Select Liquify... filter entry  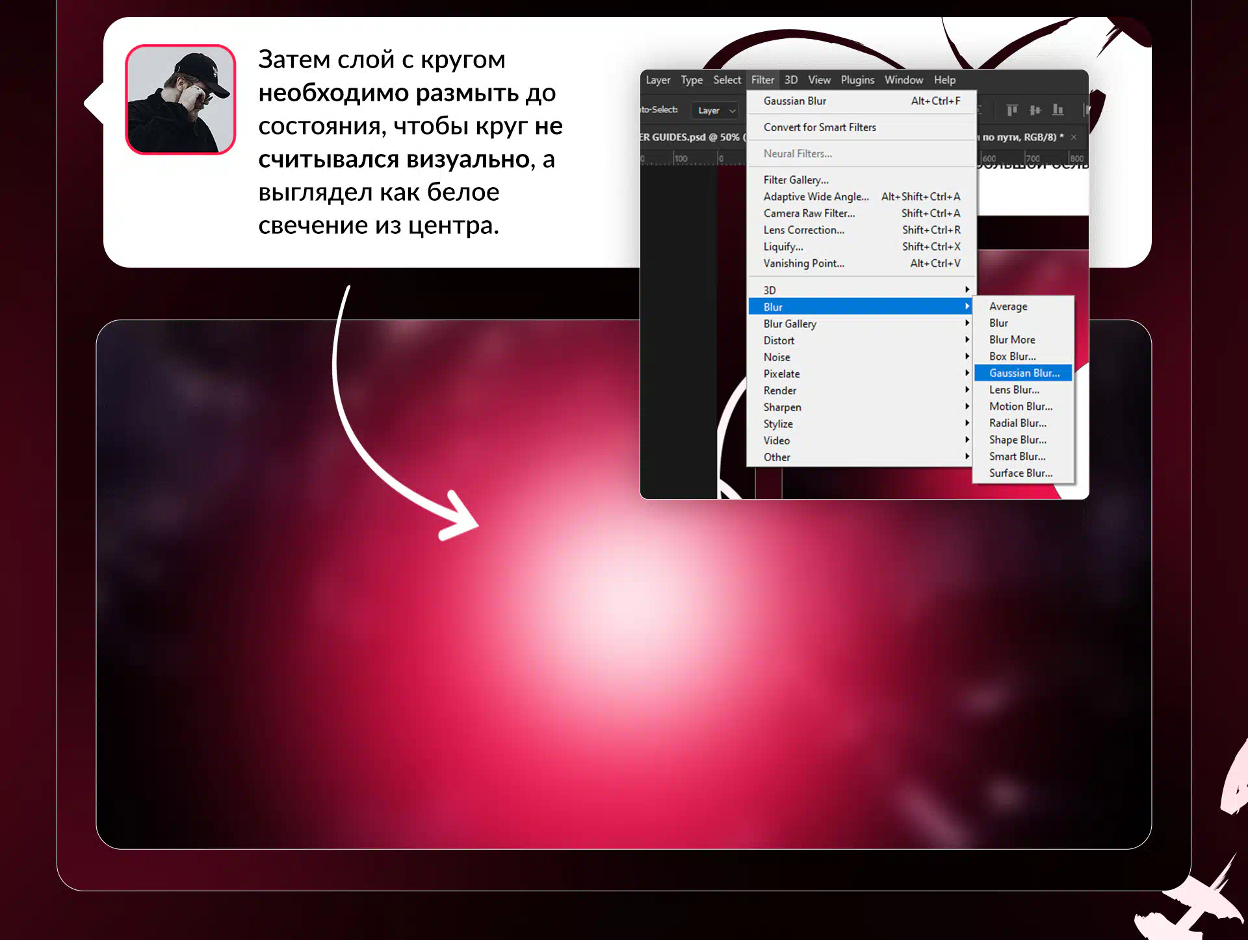783,247
